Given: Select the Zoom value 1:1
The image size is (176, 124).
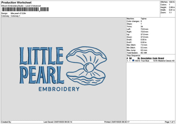Looking at the screenshot, I should click(x=170, y=13).
